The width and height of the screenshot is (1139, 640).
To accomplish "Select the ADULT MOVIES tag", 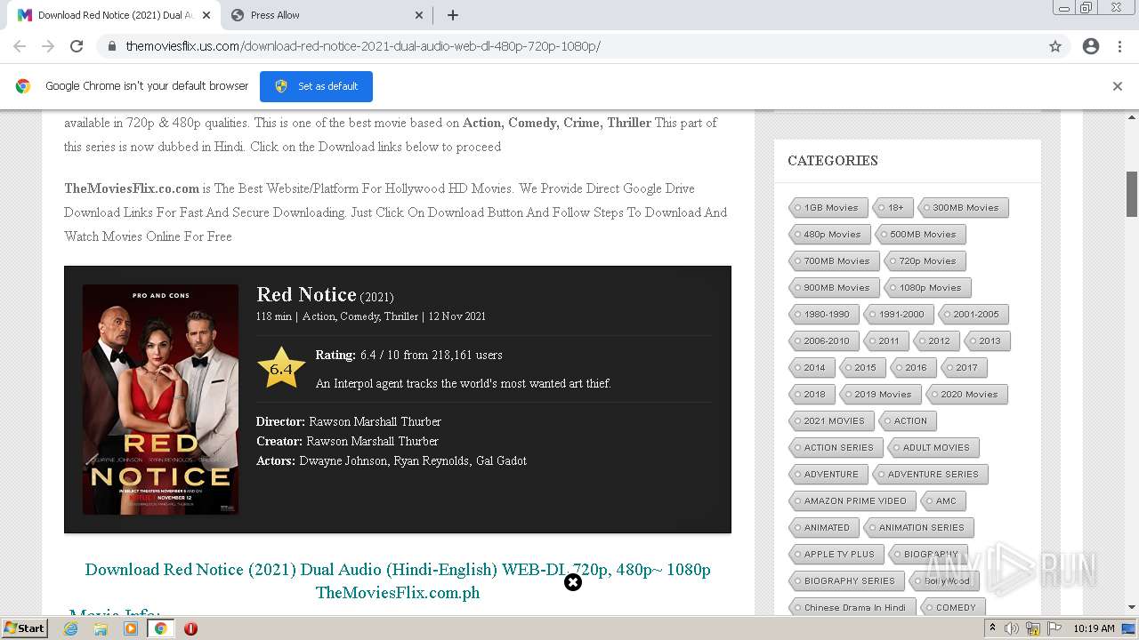I will click(x=934, y=448).
